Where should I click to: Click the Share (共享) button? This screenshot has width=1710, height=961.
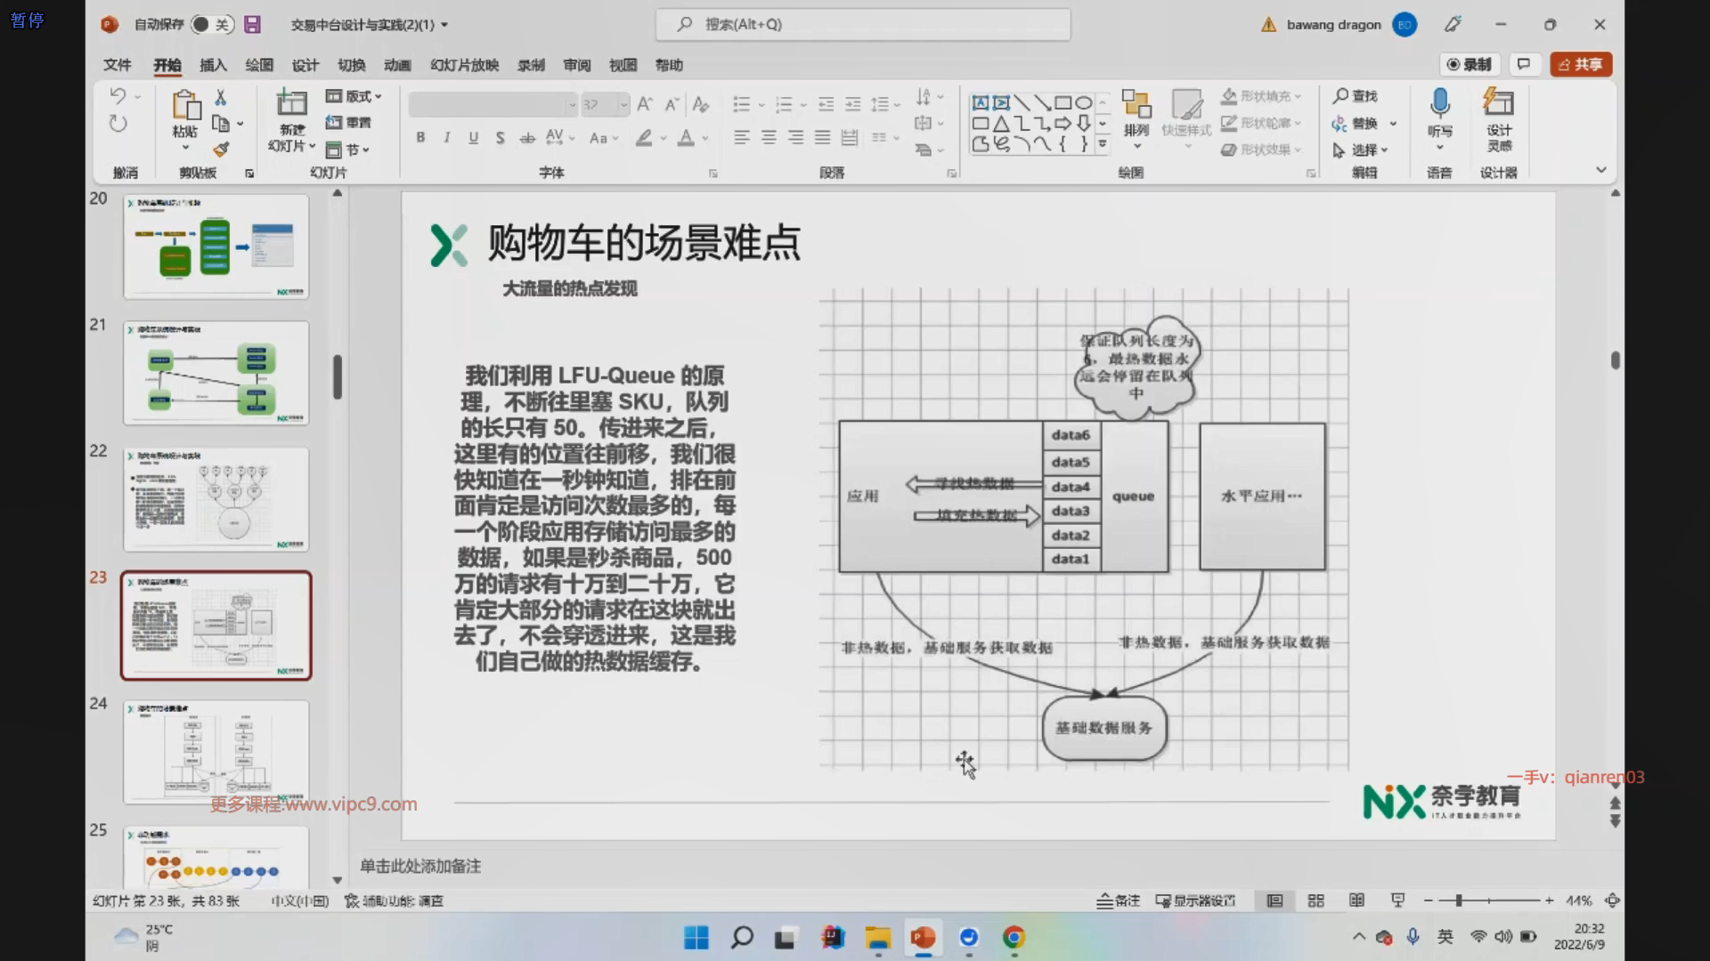pos(1581,64)
